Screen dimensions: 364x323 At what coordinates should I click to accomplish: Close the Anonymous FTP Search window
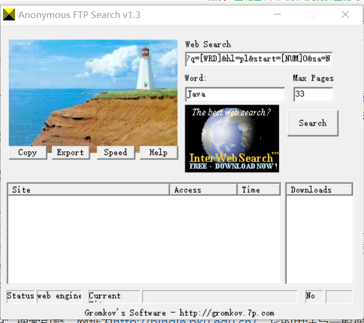point(345,14)
